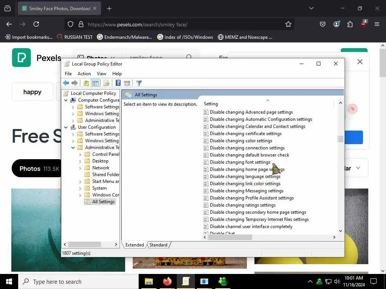
Task: Go back in the Firefox browser
Action: [x=9, y=24]
